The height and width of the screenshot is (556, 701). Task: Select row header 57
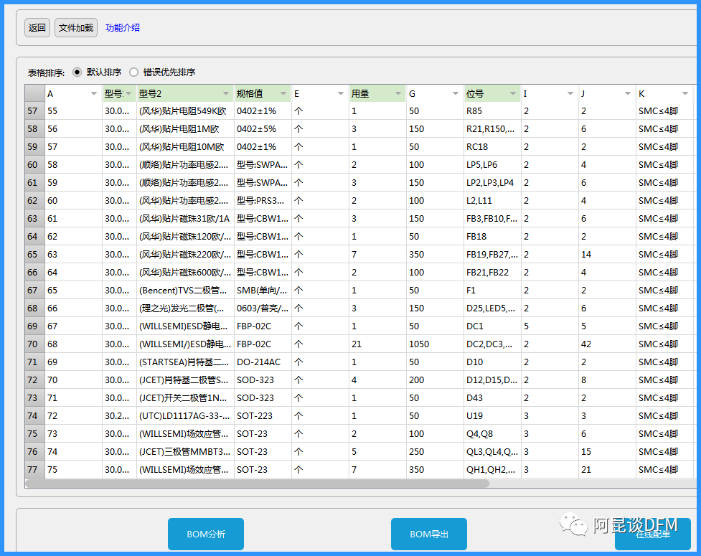[35, 111]
